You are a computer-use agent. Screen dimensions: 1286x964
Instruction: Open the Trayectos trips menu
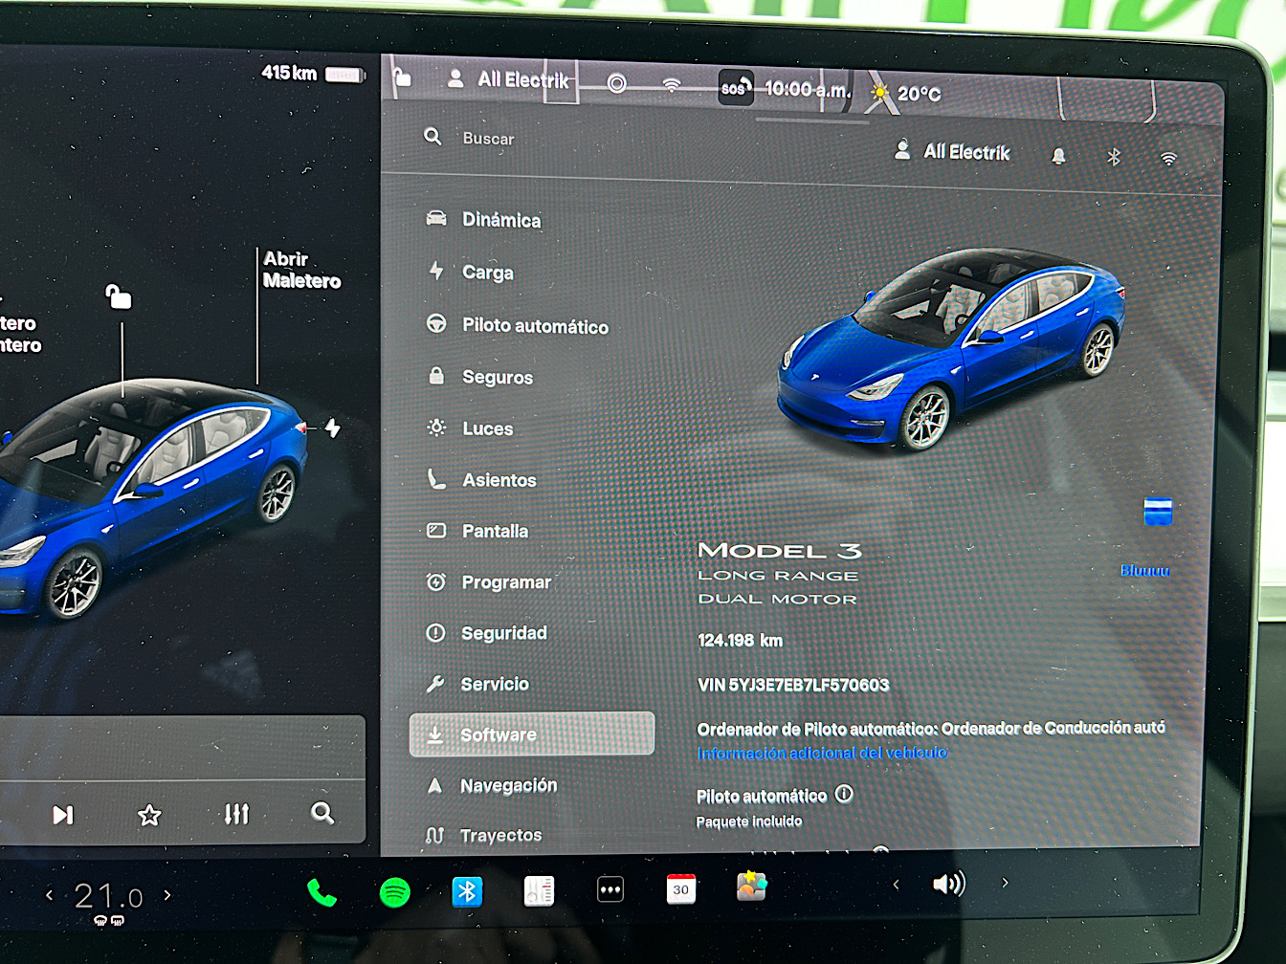pos(483,835)
